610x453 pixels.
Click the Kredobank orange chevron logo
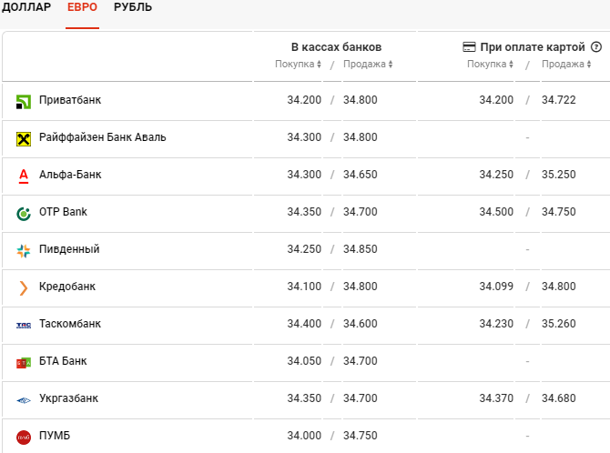point(24,287)
